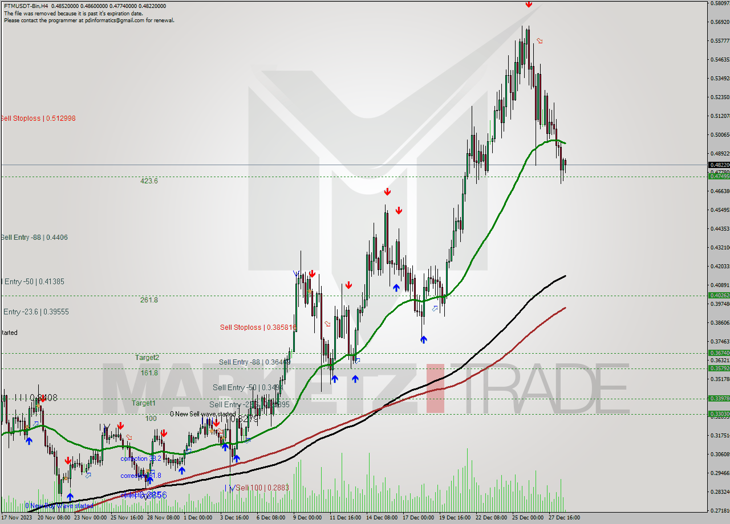Click the green 0.33978 level price tag

pos(719,398)
